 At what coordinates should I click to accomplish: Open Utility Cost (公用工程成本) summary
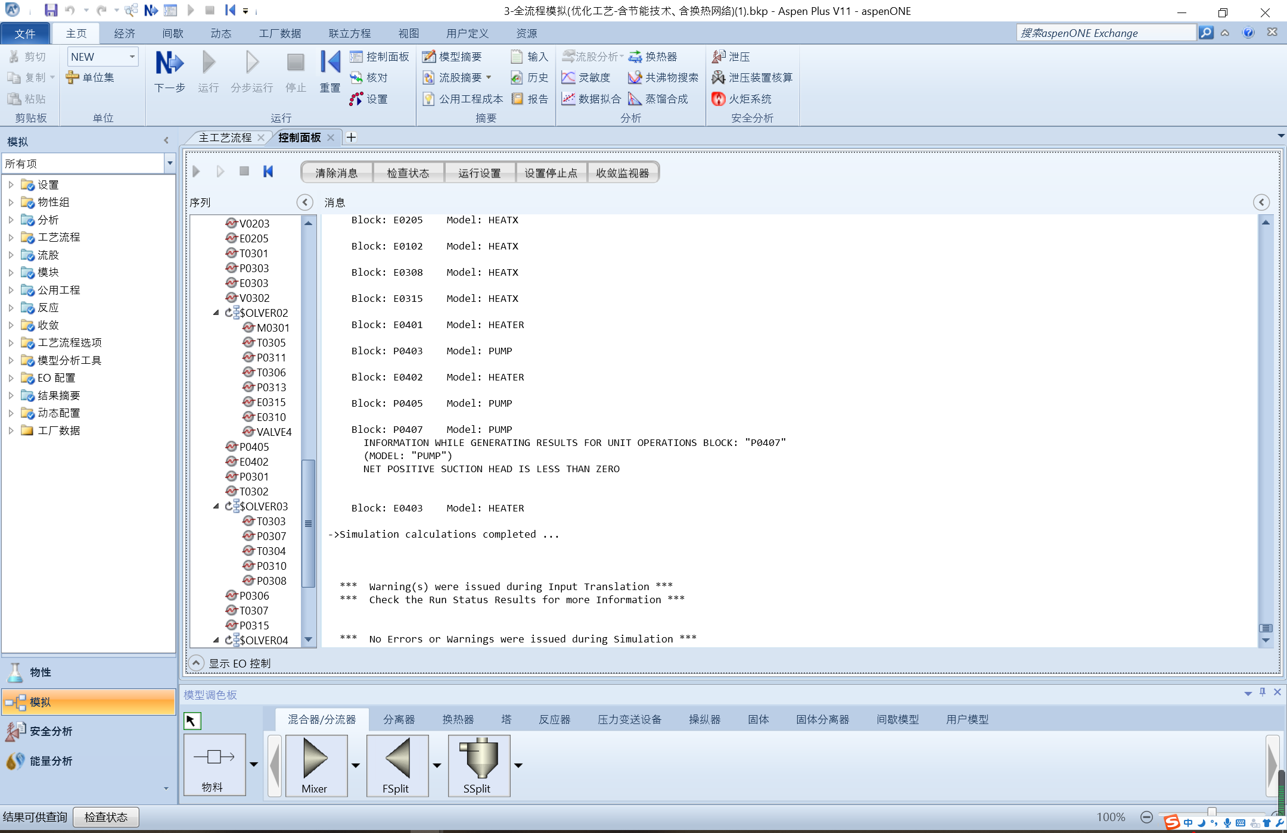pyautogui.click(x=463, y=99)
